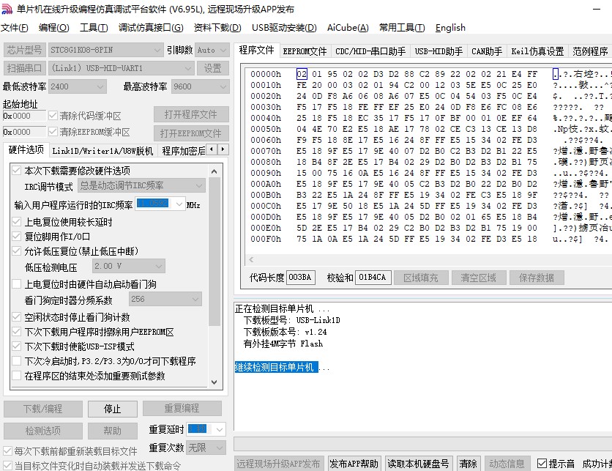The width and height of the screenshot is (612, 471).
Task: Click 打开程序文件 button
Action: point(191,114)
